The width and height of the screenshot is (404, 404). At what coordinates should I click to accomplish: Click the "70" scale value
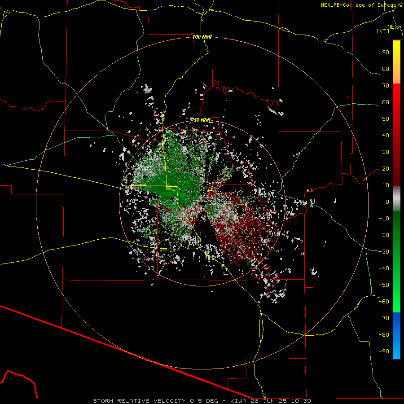pos(386,86)
